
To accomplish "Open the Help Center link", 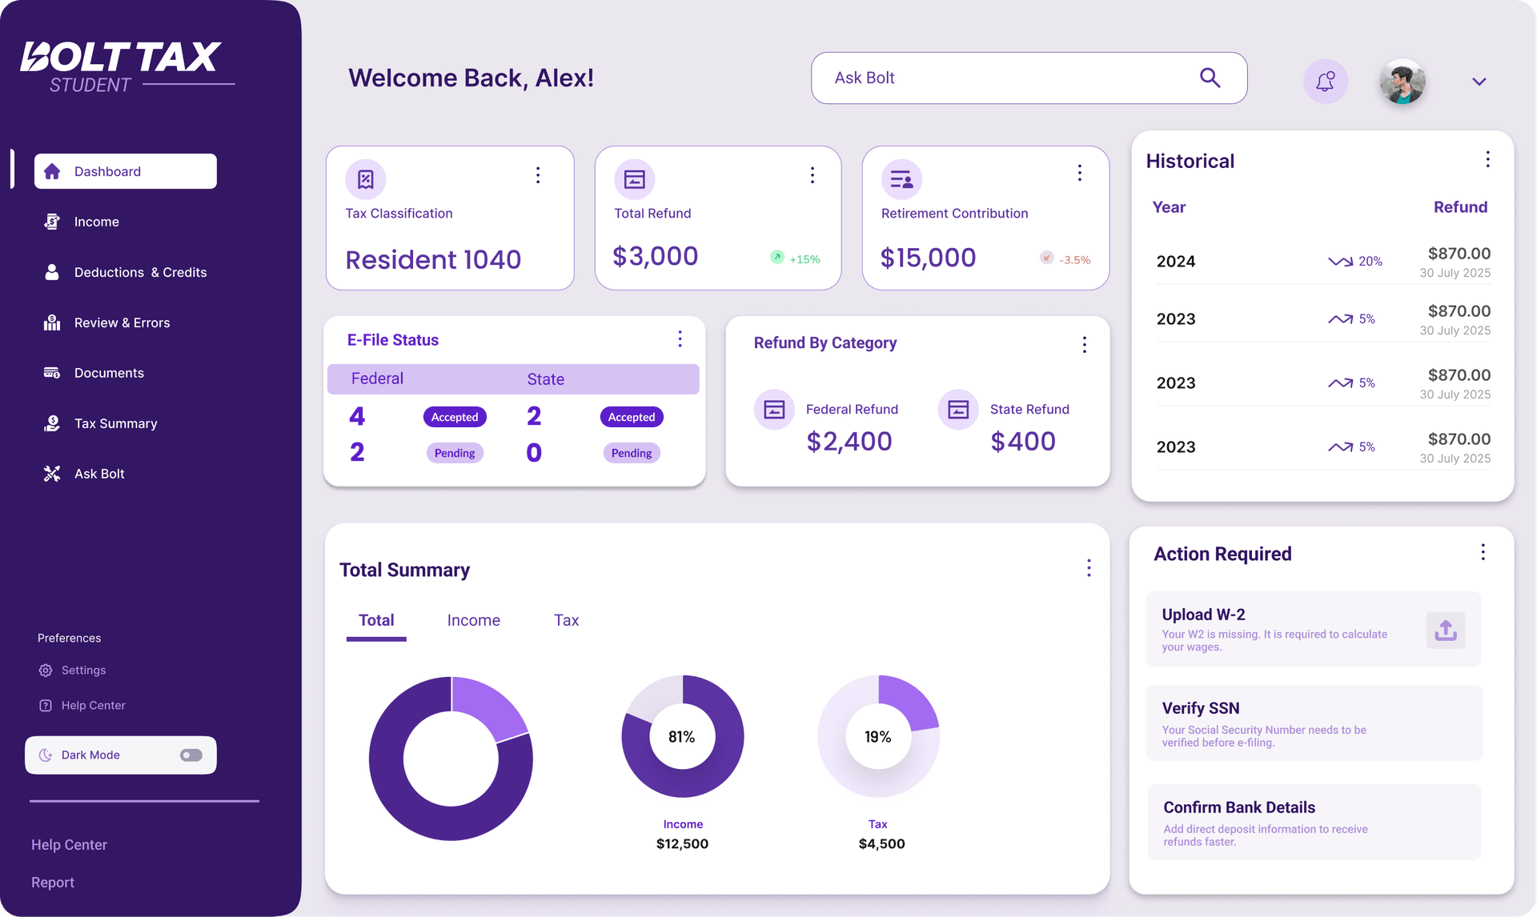I will [69, 844].
